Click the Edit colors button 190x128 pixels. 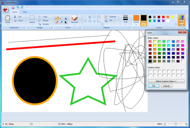click(x=181, y=21)
